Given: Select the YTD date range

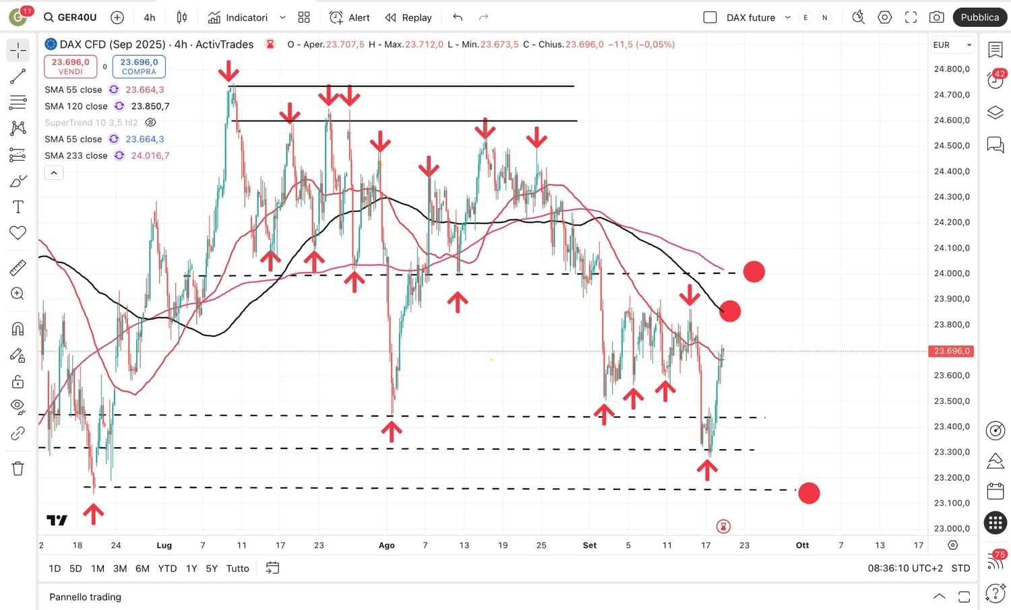Looking at the screenshot, I should pos(167,568).
